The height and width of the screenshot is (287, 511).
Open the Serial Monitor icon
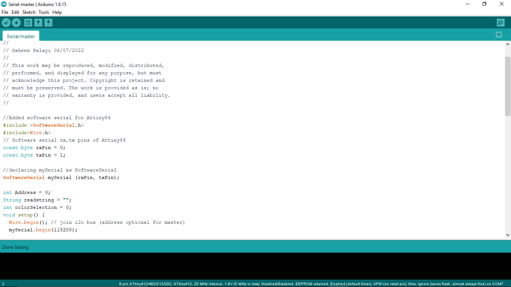point(501,23)
